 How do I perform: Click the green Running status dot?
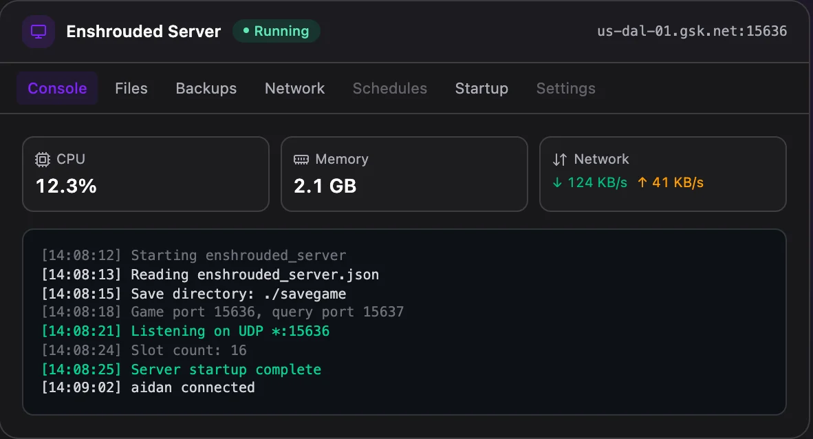click(246, 31)
